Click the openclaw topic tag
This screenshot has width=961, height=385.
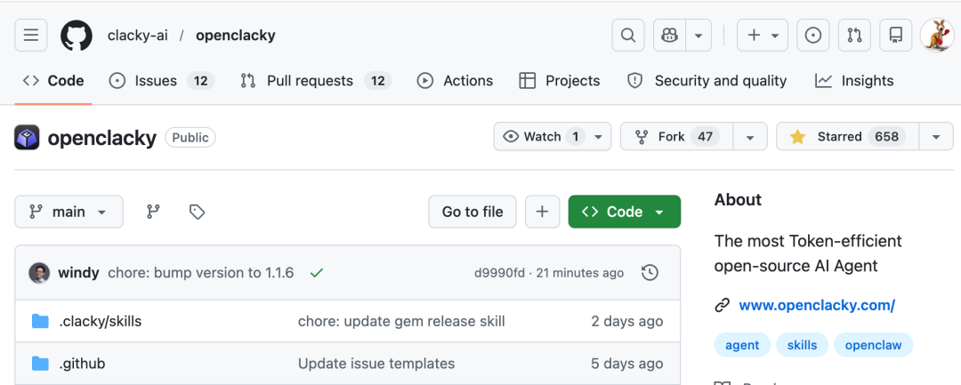[874, 345]
